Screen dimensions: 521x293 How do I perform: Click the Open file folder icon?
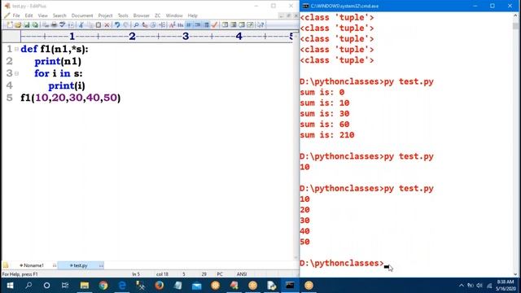(x=18, y=25)
